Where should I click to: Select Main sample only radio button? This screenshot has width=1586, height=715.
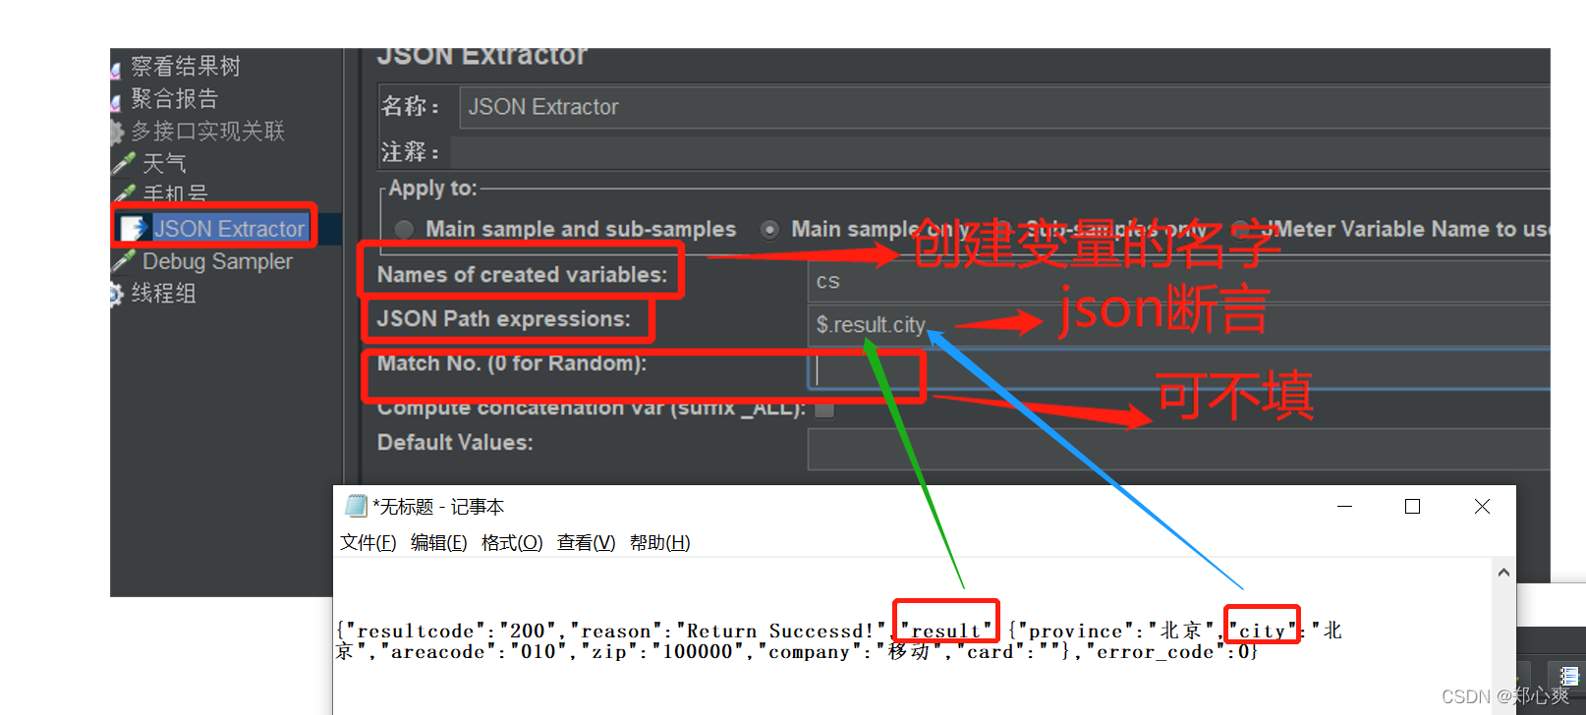tap(770, 229)
